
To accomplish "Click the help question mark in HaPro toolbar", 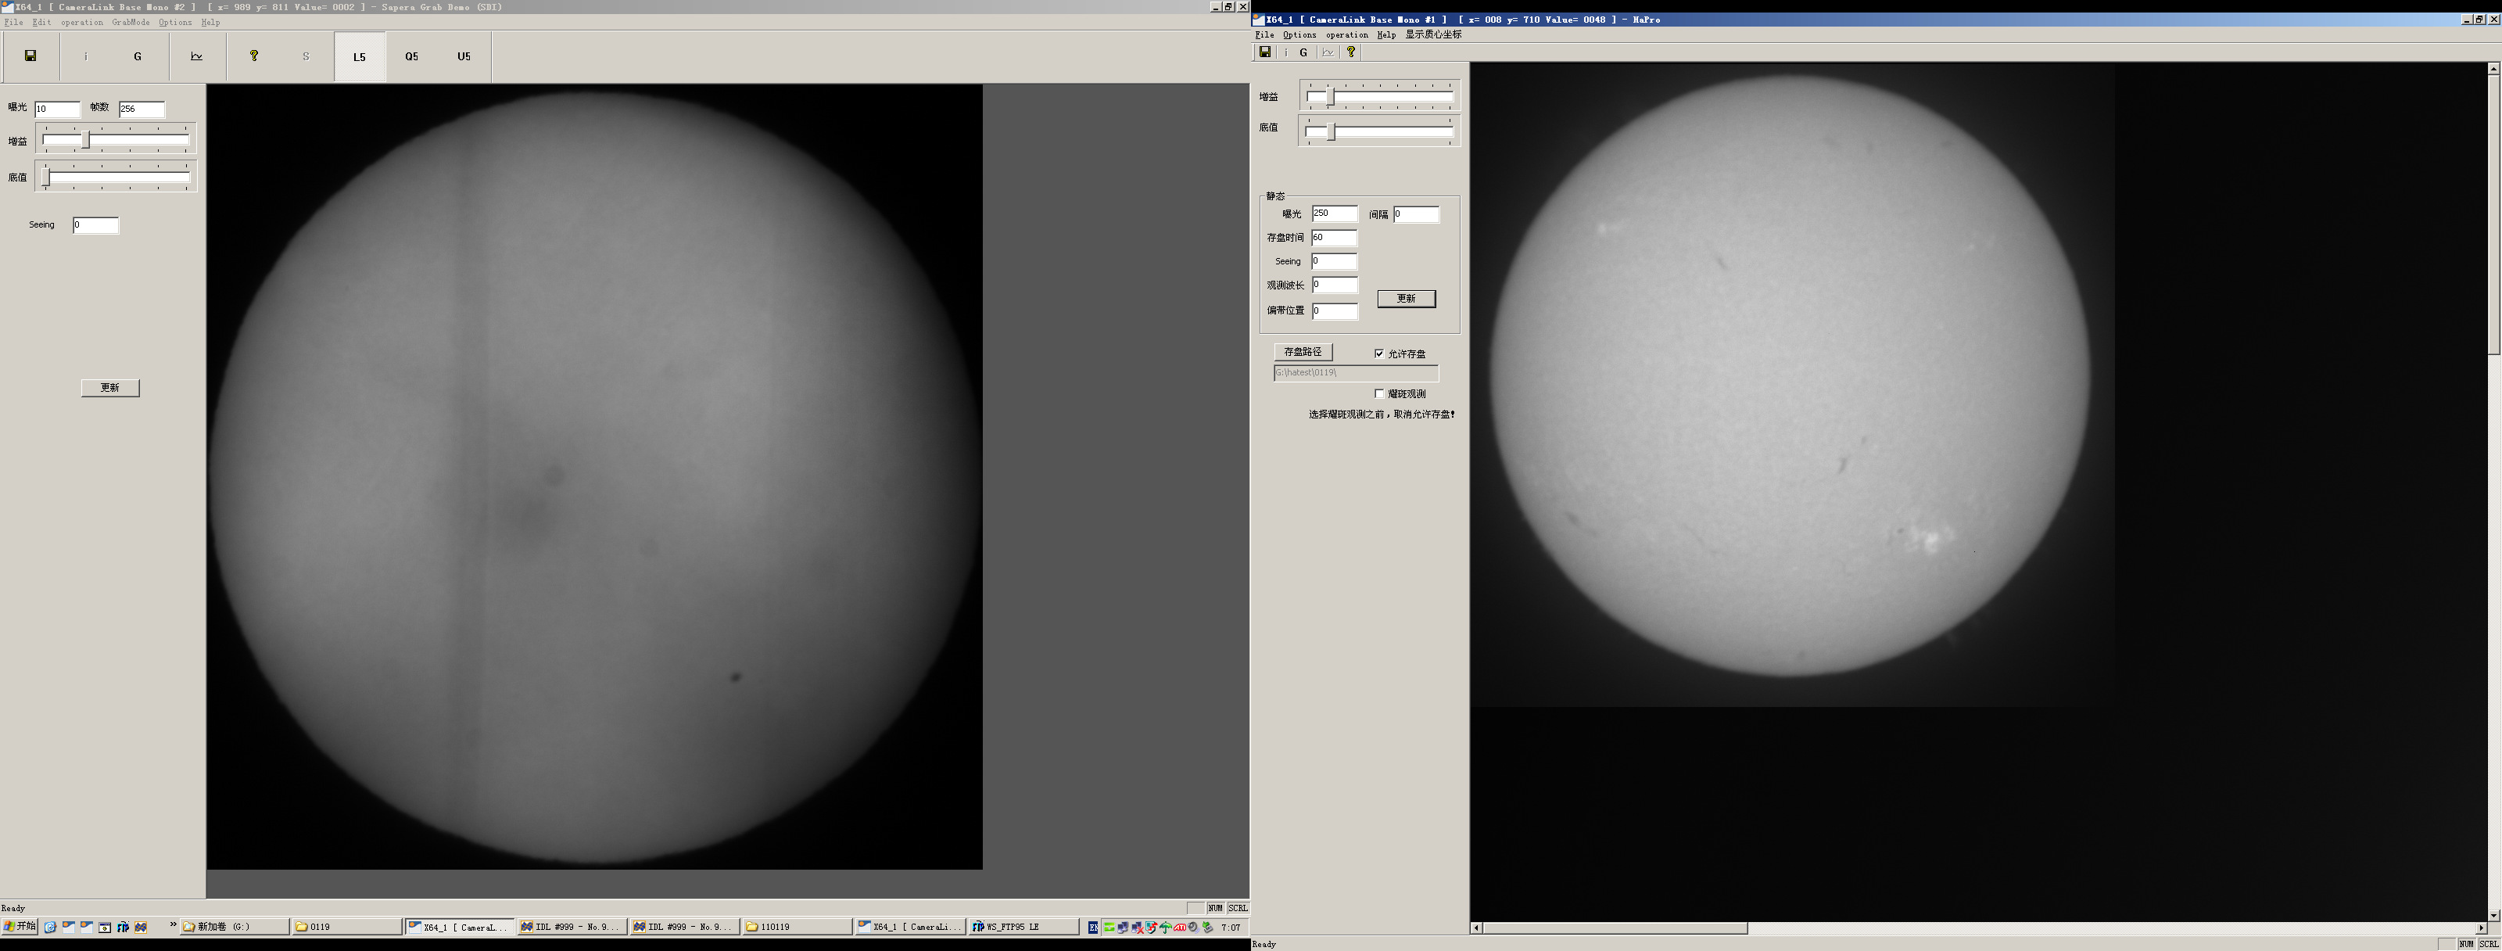I will click(x=1350, y=52).
